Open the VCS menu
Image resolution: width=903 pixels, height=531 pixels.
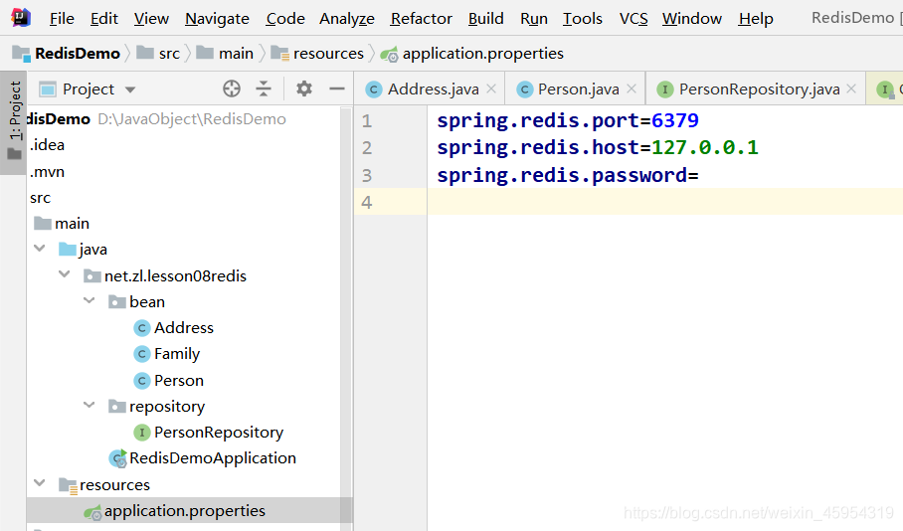coord(633,19)
